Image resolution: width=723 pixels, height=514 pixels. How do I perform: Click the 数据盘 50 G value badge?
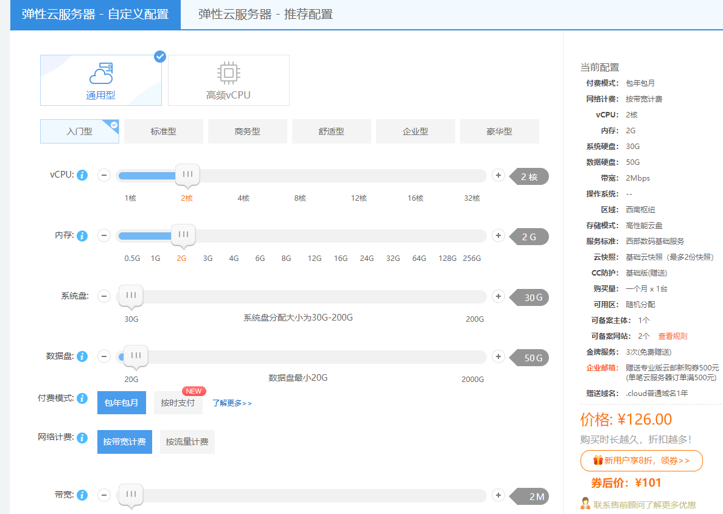tap(529, 358)
